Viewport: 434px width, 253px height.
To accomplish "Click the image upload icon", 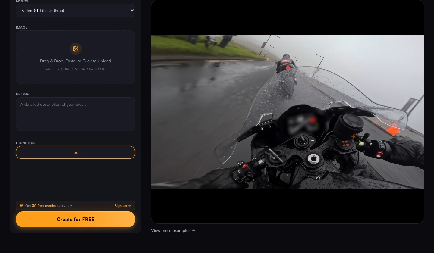I will pos(76,48).
